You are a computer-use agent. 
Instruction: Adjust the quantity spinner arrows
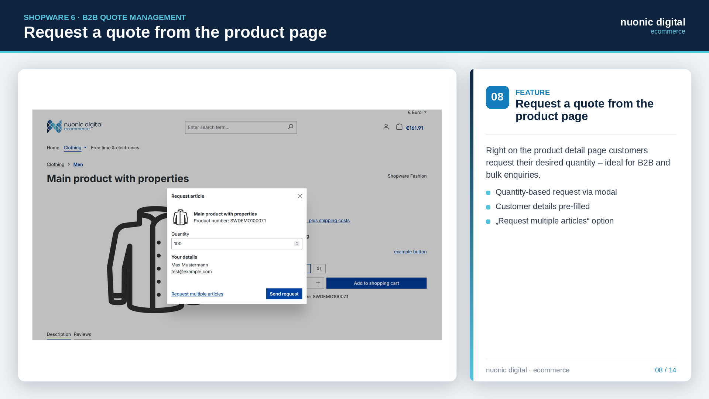[x=297, y=244]
